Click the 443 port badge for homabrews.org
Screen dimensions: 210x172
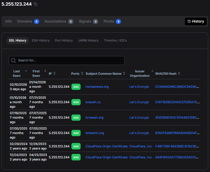click(x=76, y=87)
